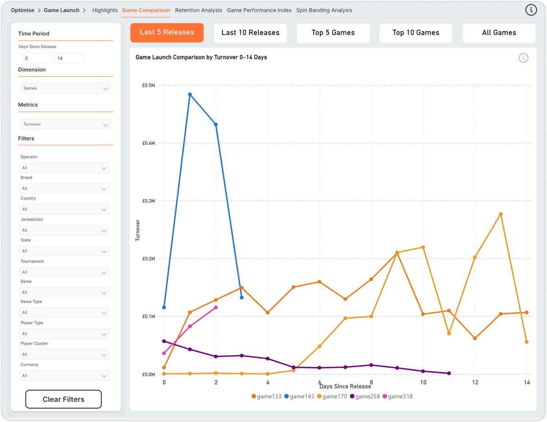
Task: Expand the Currency filter dropdown
Action: pos(64,376)
